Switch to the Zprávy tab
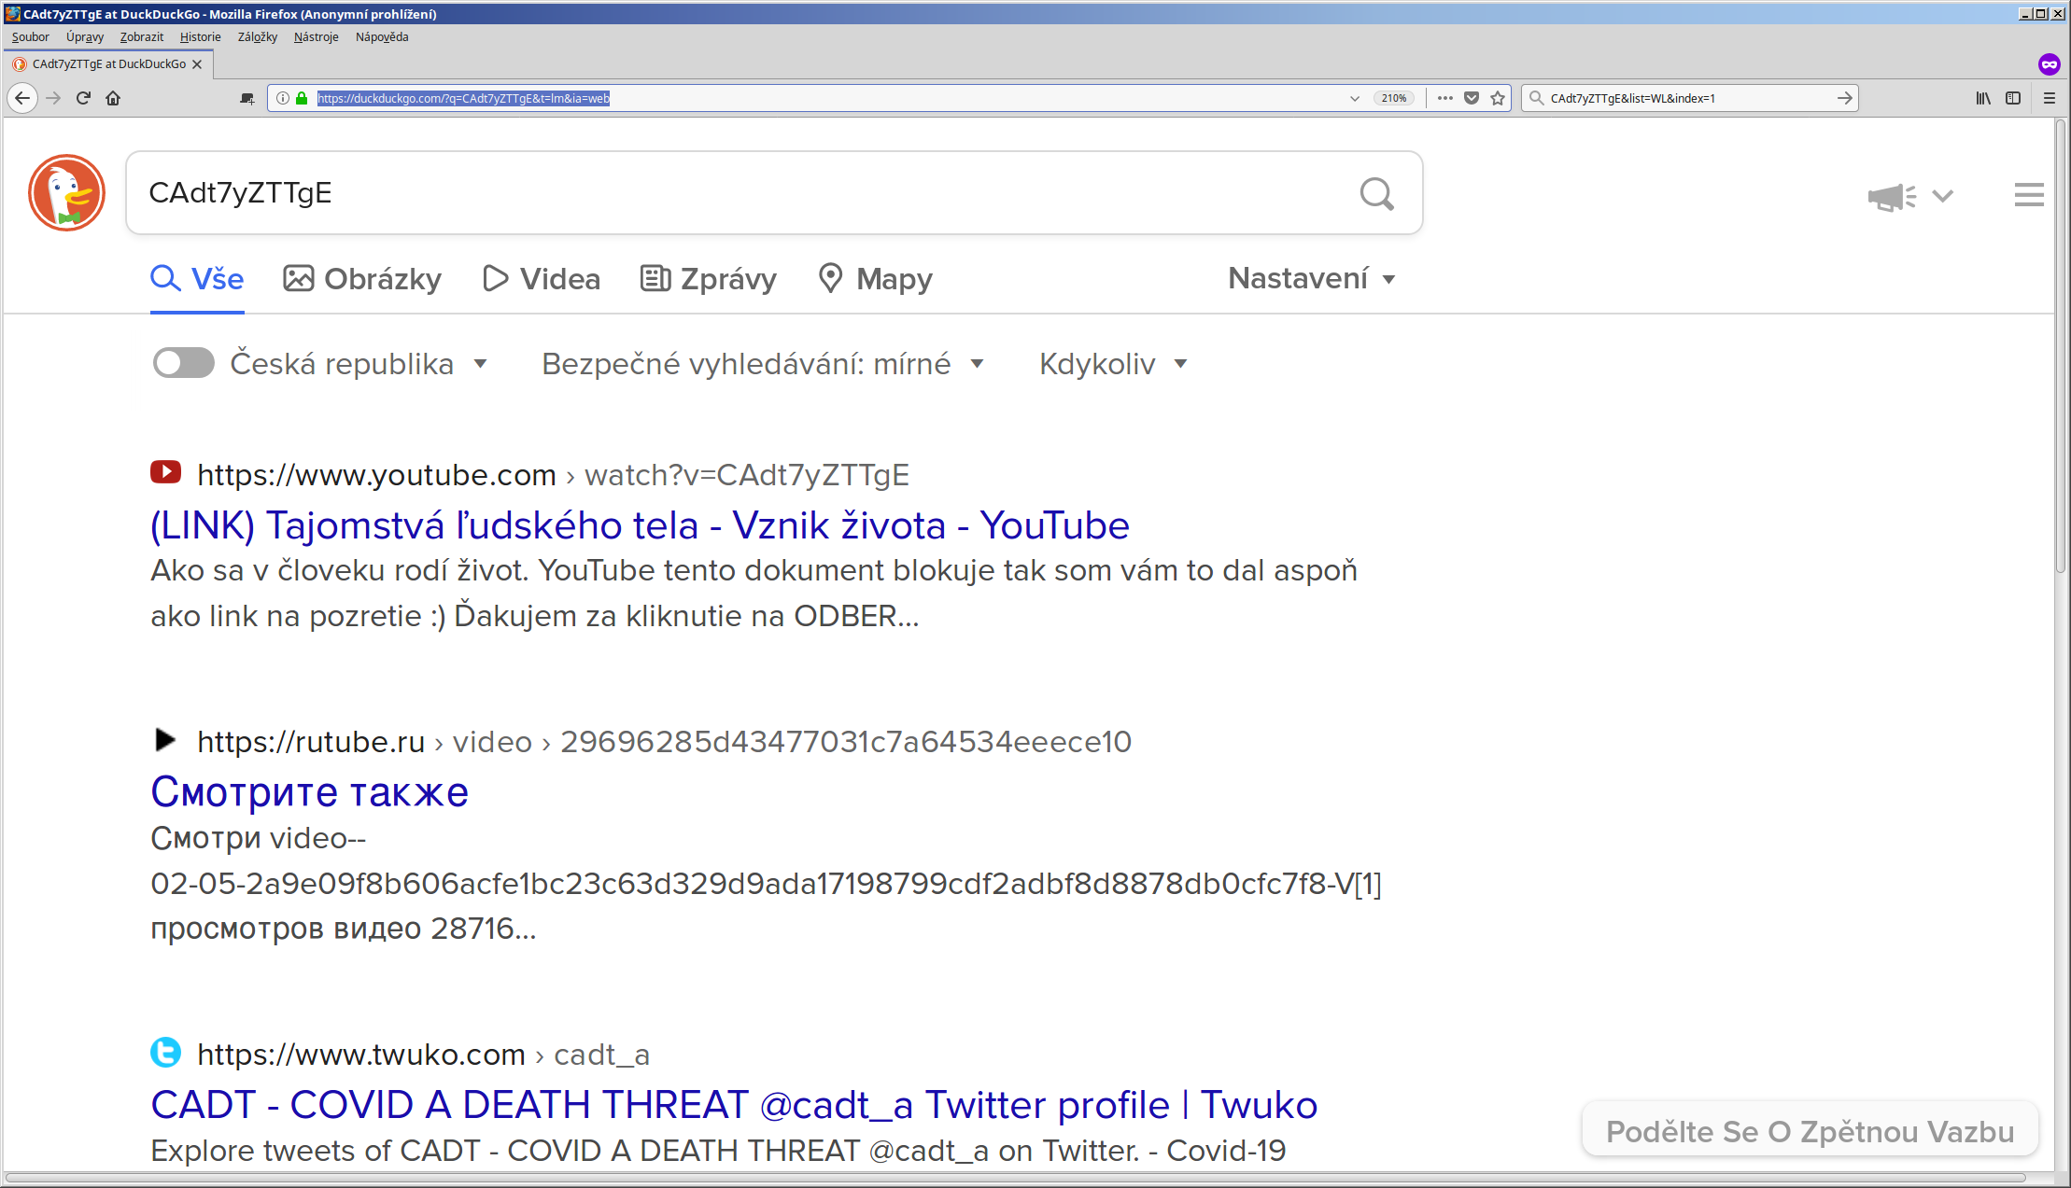Image resolution: width=2071 pixels, height=1188 pixels. [709, 279]
